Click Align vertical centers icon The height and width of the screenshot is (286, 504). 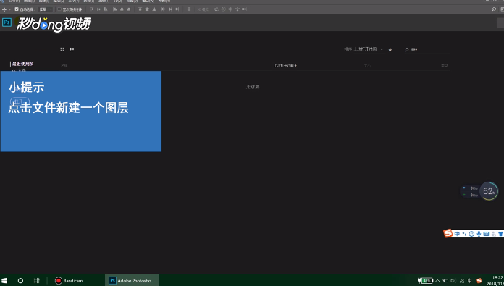(x=98, y=9)
